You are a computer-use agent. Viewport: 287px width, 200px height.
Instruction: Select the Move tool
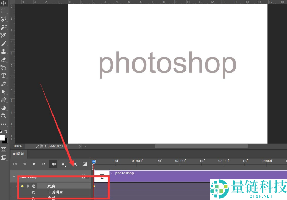pyautogui.click(x=4, y=3)
